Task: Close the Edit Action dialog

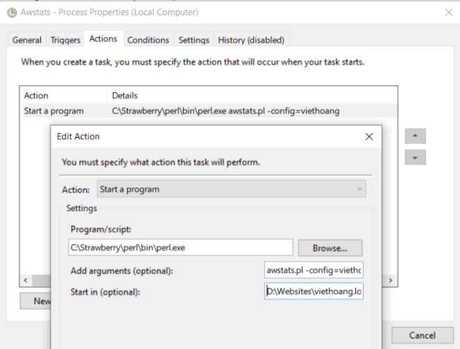Action: click(369, 137)
